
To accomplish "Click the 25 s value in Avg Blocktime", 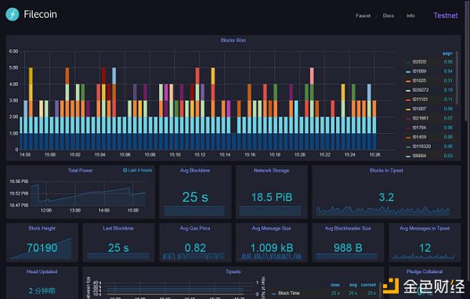I will [195, 197].
